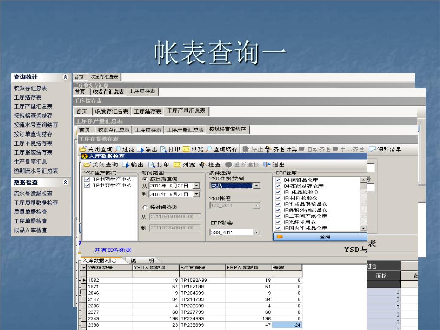The image size is (440, 330).
Task: Click the 停止 stop icon
Action: pyautogui.click(x=245, y=149)
